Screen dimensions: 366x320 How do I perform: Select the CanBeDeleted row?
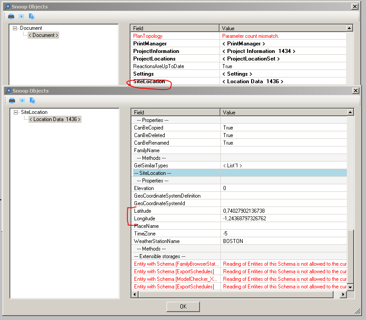(x=239, y=135)
